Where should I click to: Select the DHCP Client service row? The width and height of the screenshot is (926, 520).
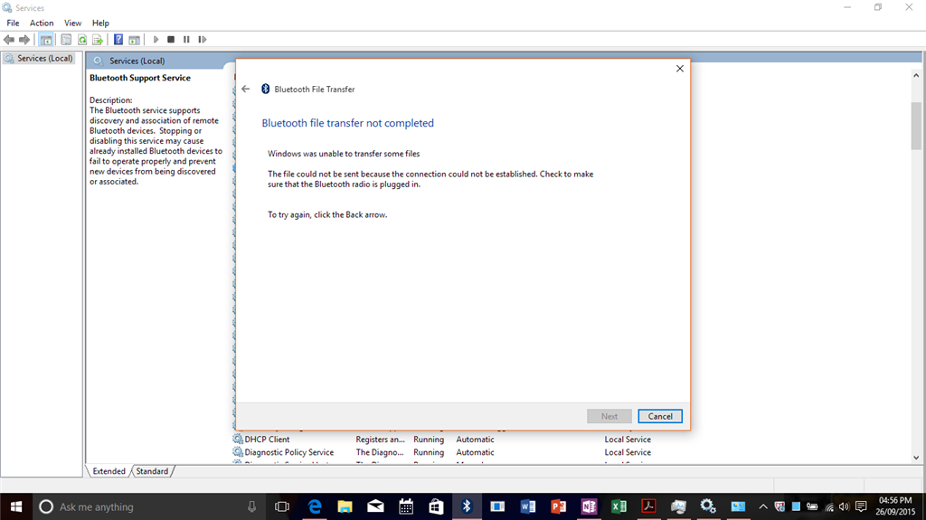pyautogui.click(x=443, y=439)
